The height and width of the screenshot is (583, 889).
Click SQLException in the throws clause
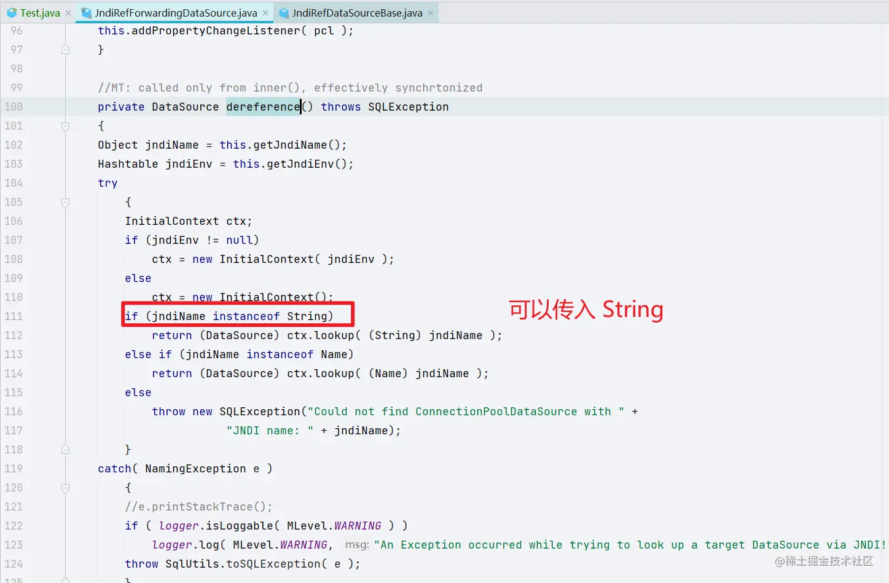pyautogui.click(x=409, y=107)
